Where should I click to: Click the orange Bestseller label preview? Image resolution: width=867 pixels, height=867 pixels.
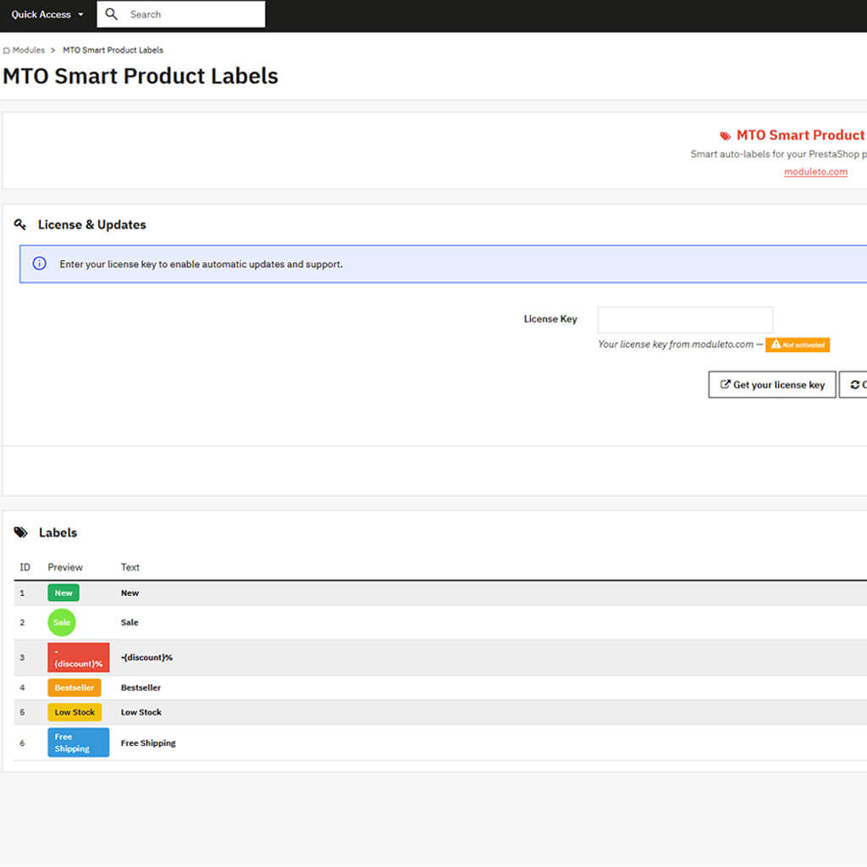point(75,688)
